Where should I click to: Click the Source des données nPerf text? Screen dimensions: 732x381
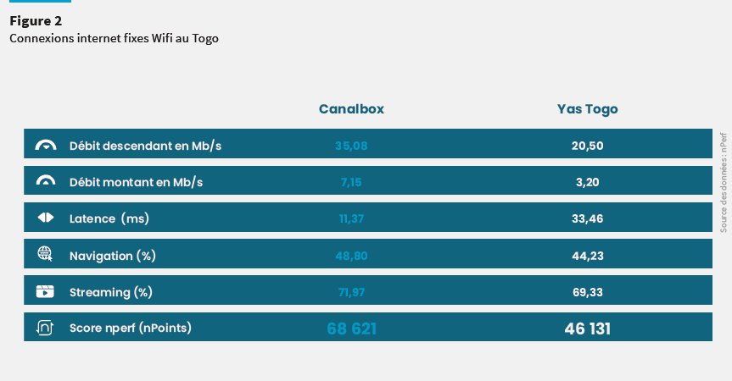[724, 183]
